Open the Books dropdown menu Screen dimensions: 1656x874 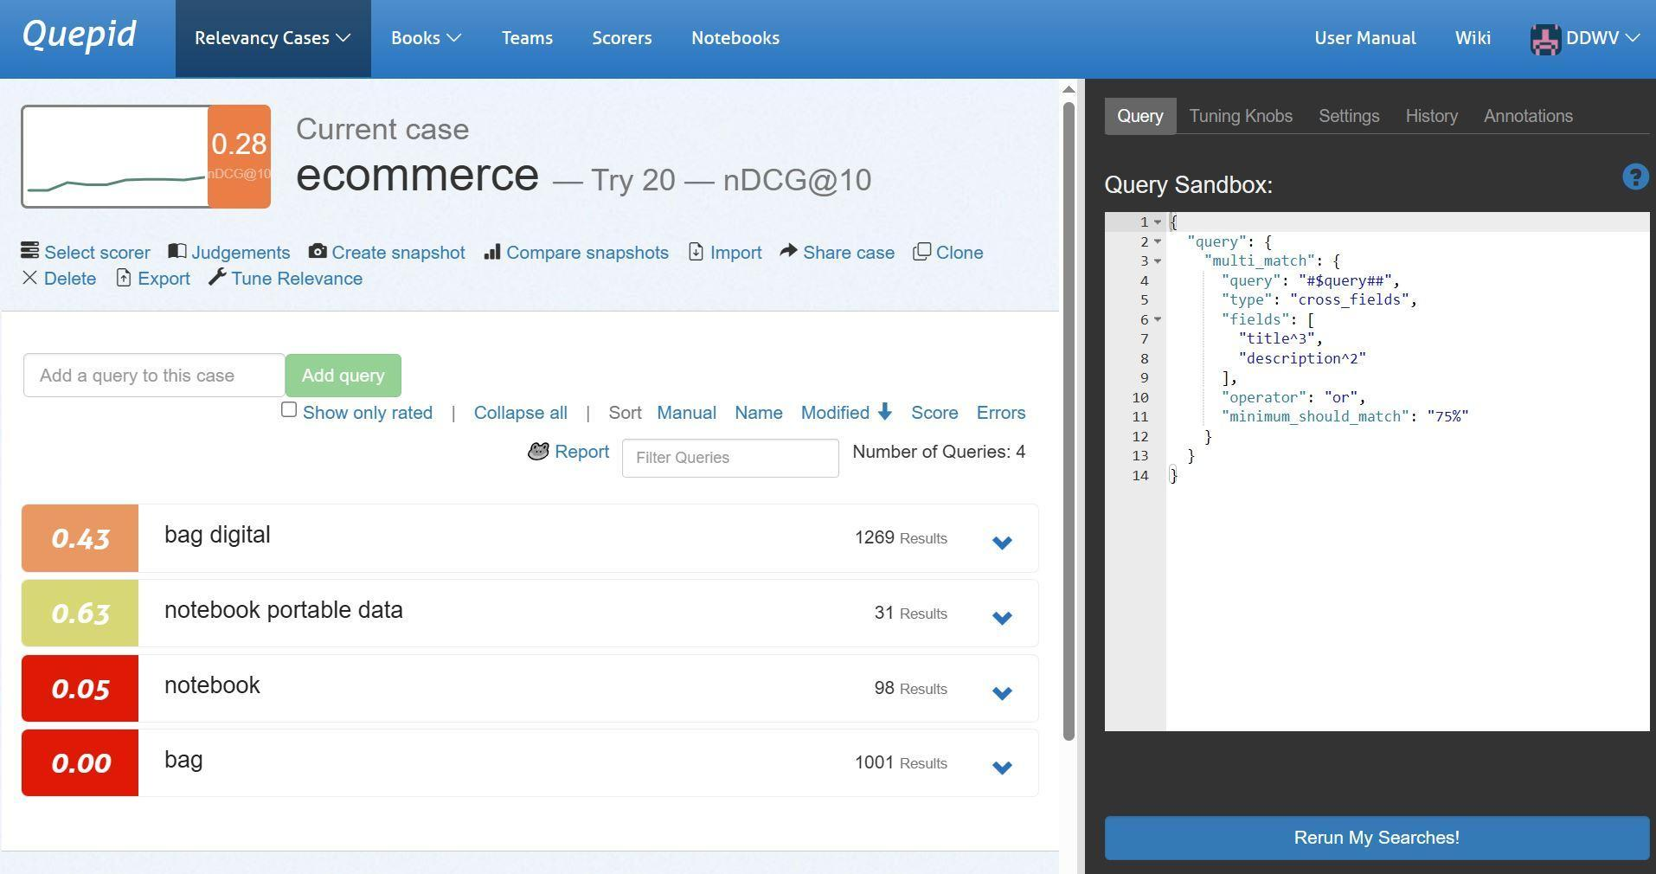pyautogui.click(x=426, y=38)
